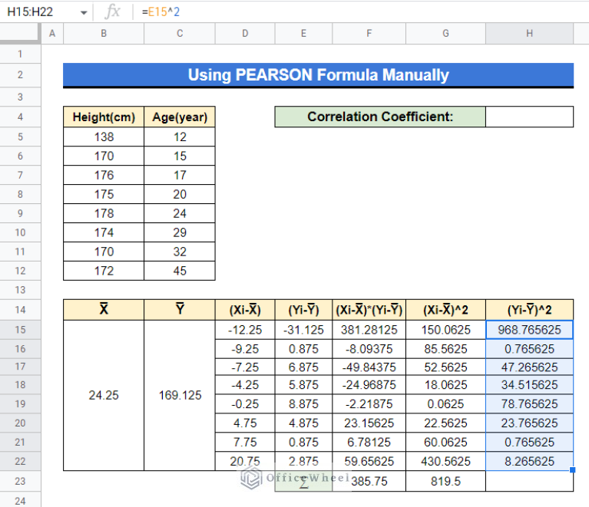
Task: Select column G header
Action: pyautogui.click(x=445, y=34)
